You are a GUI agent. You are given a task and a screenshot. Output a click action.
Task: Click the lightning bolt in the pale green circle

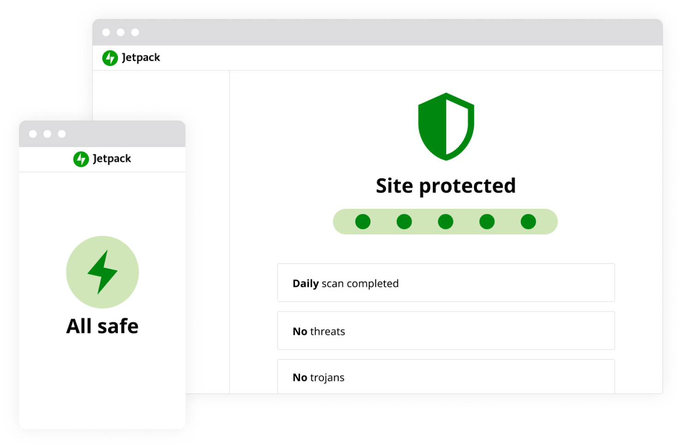click(x=102, y=272)
